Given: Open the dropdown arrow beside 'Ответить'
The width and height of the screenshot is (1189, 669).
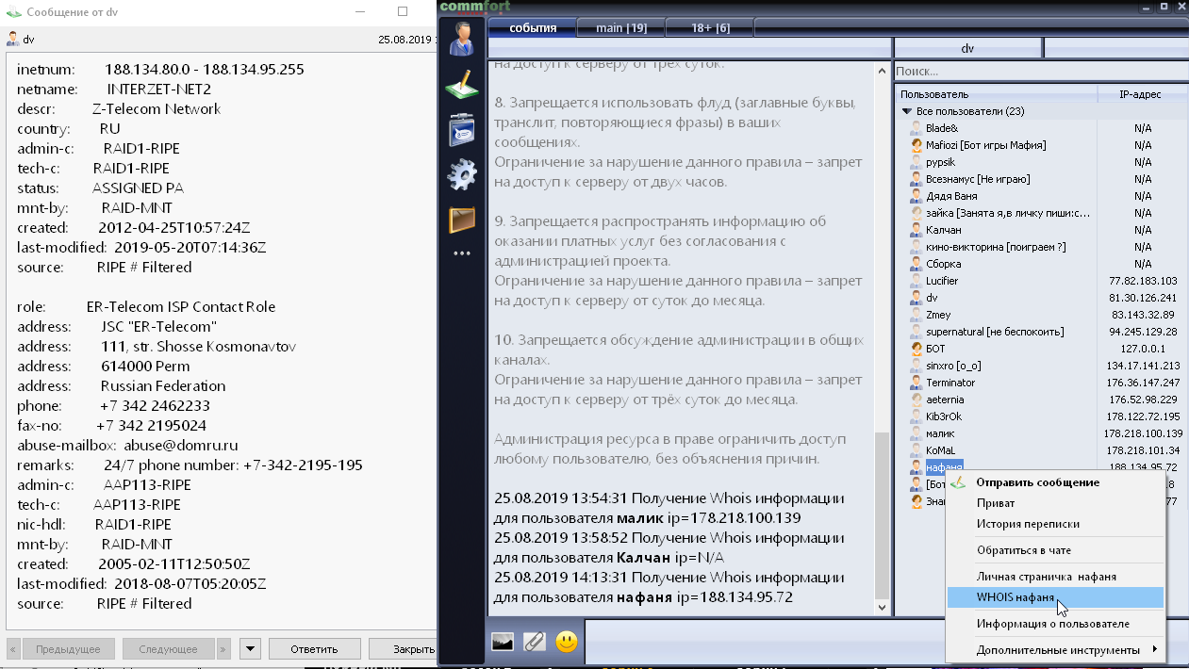Looking at the screenshot, I should [250, 649].
